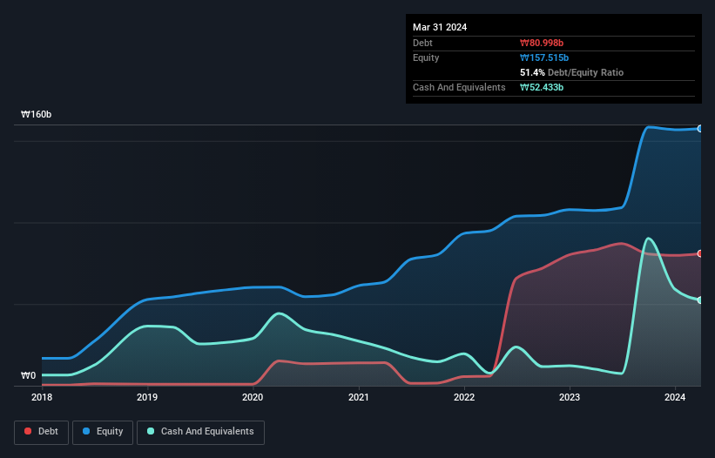Click the Mar 31 2024 tooltip date

(x=440, y=27)
